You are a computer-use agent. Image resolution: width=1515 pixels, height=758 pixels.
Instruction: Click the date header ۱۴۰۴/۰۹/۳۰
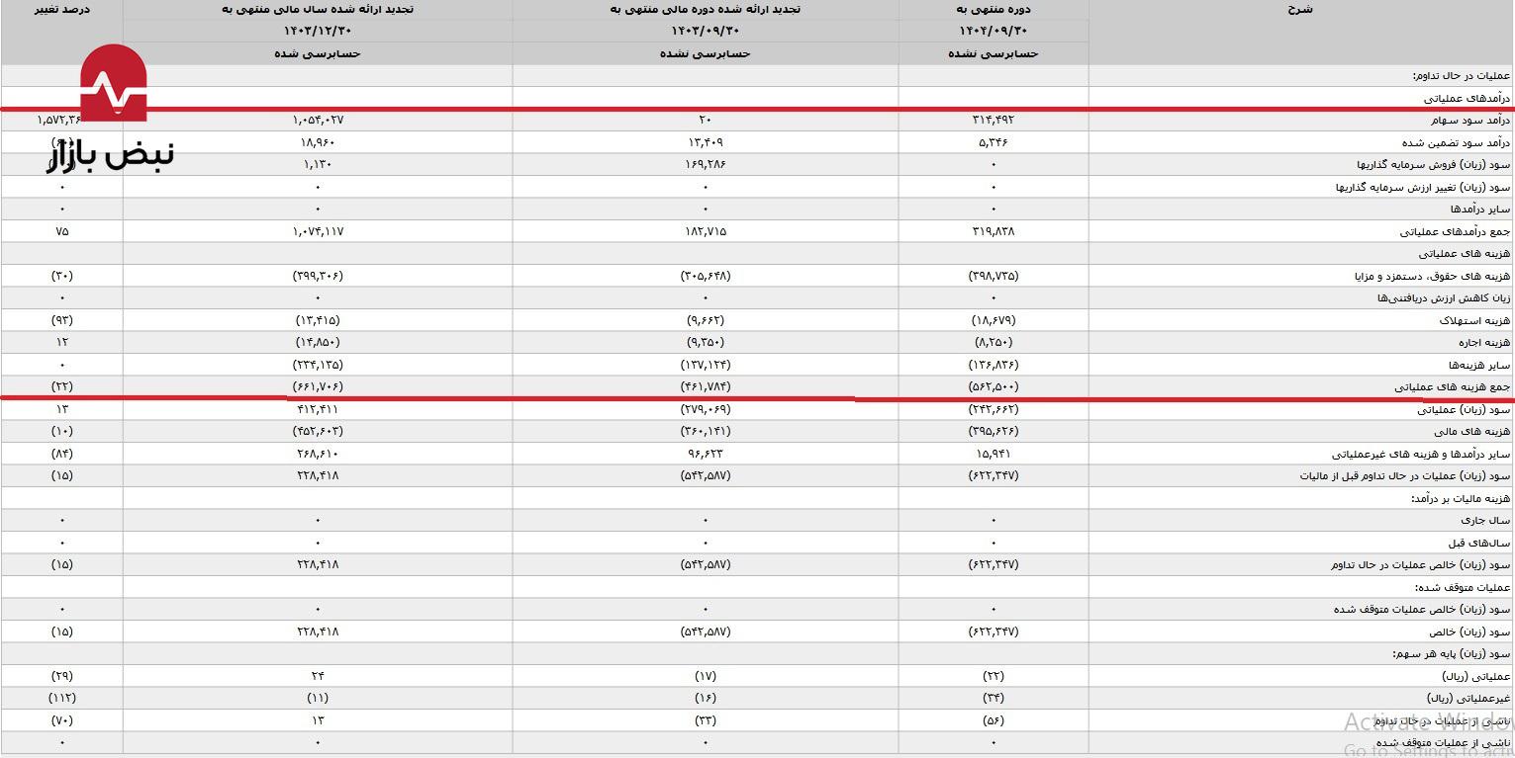click(x=993, y=31)
